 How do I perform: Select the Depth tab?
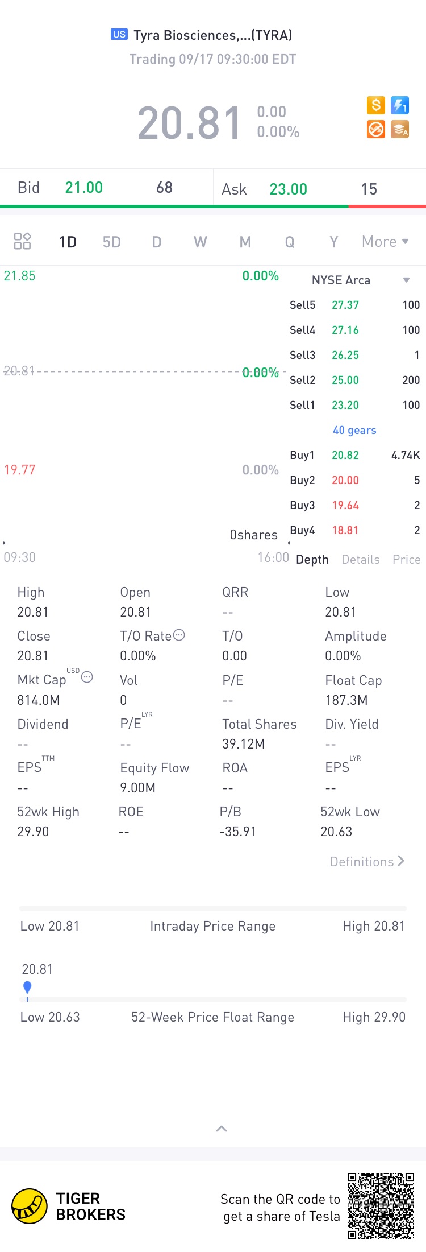click(312, 560)
